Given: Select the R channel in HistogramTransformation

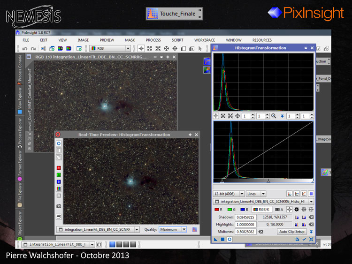Looking at the screenshot, I should pos(218,210).
